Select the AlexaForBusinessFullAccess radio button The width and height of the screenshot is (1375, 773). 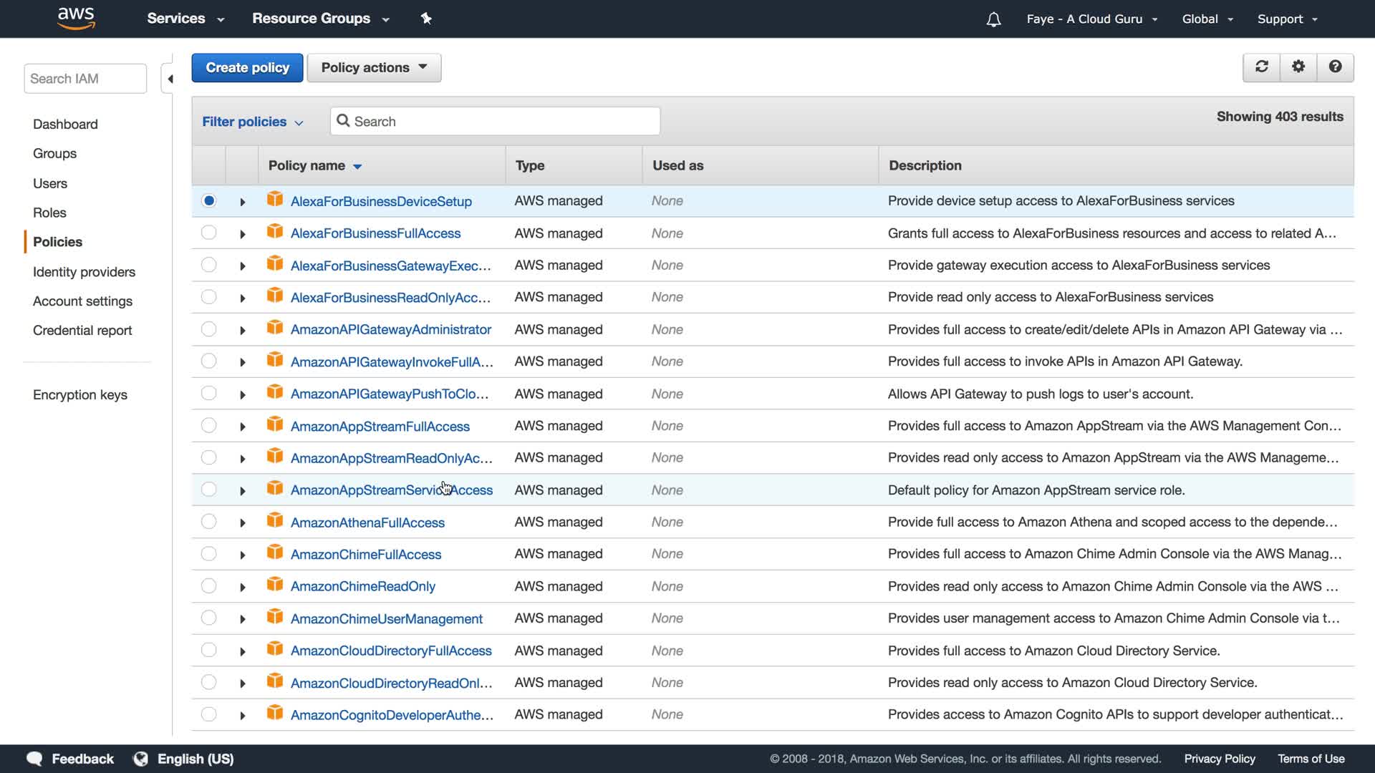pos(208,233)
